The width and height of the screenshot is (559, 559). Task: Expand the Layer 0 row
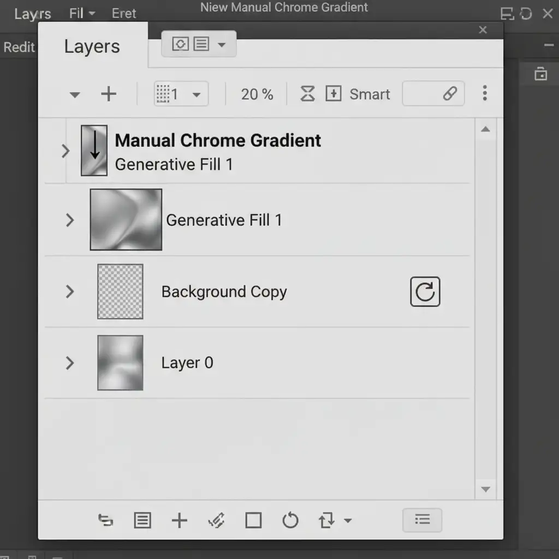pos(70,363)
